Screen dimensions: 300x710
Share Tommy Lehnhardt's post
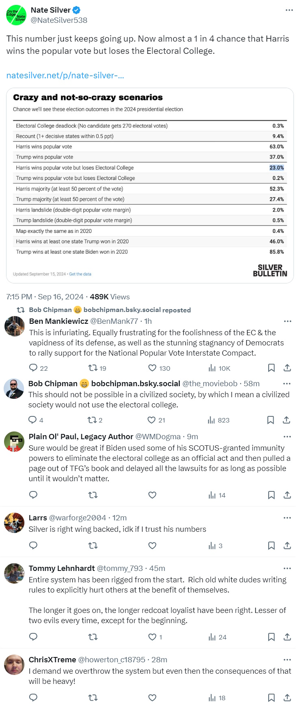[287, 637]
